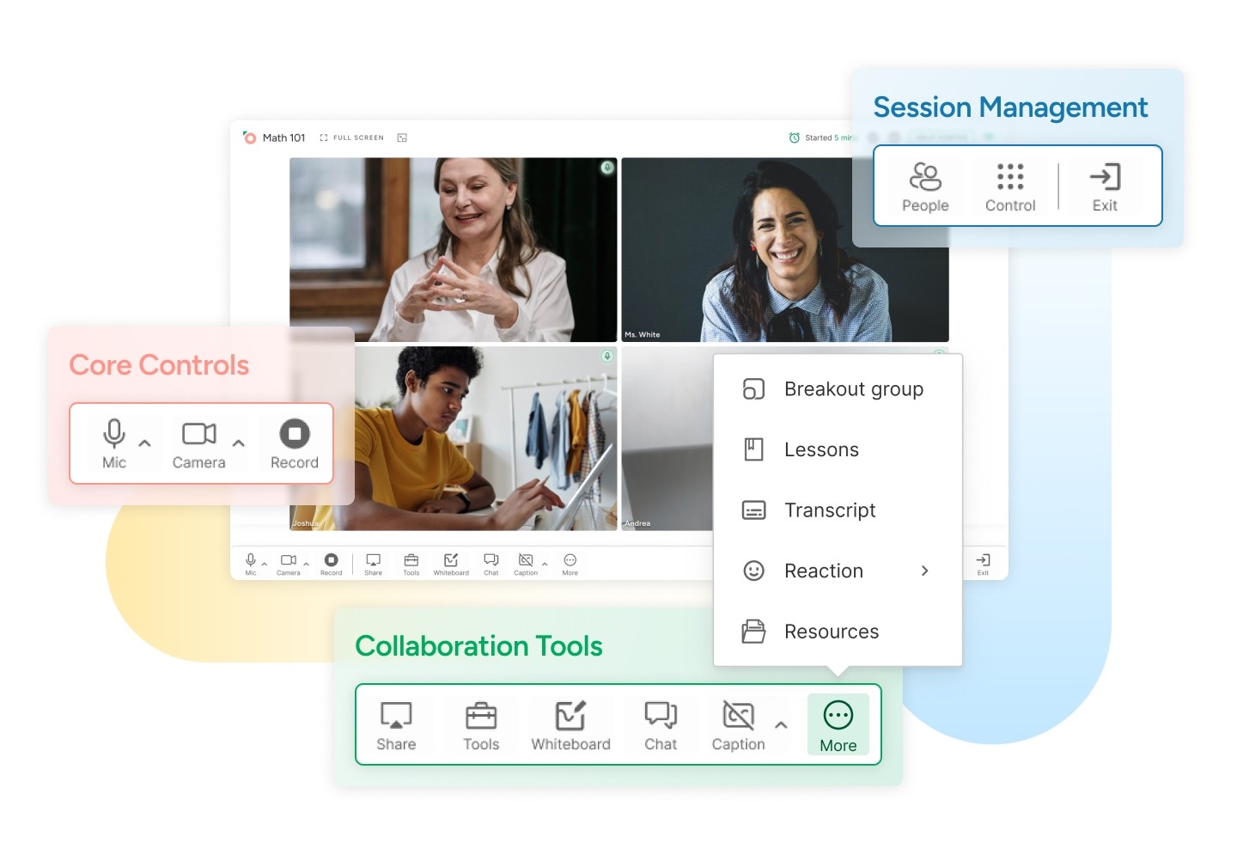Click Exit in the Session Management panel
1237x861 pixels.
pos(1105,186)
